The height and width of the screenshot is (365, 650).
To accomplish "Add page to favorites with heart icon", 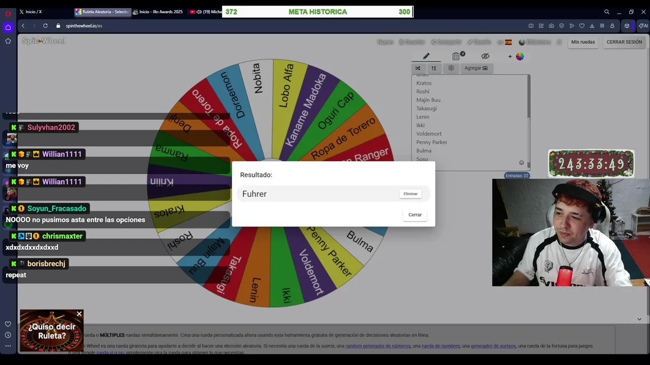I will 582,26.
